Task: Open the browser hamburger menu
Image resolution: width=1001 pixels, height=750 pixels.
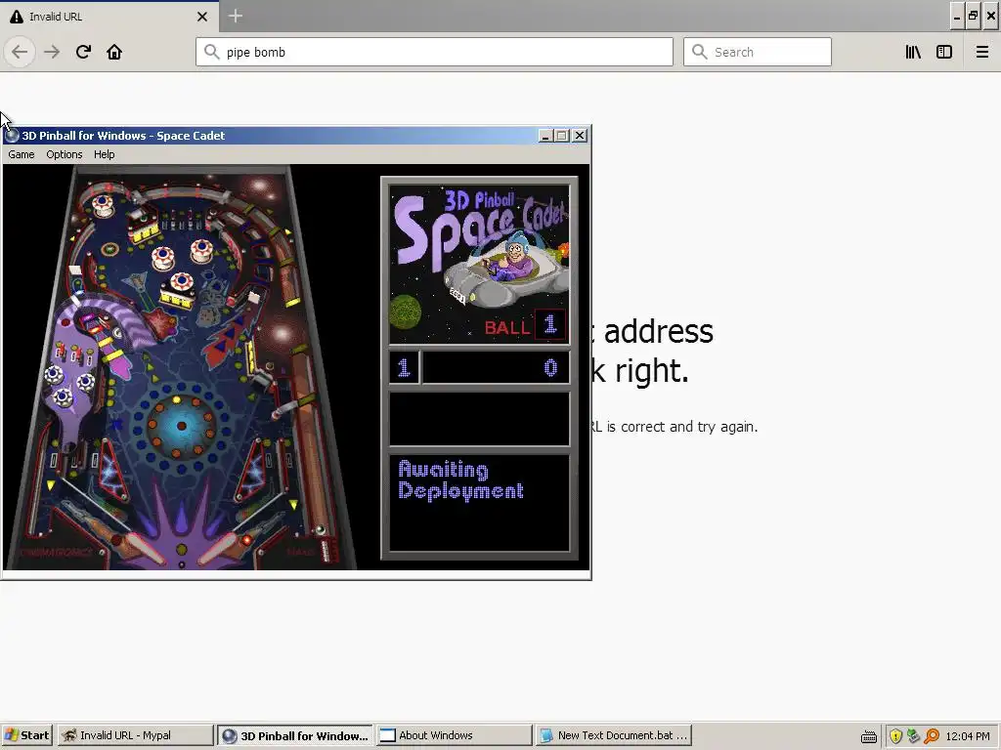Action: [x=981, y=52]
